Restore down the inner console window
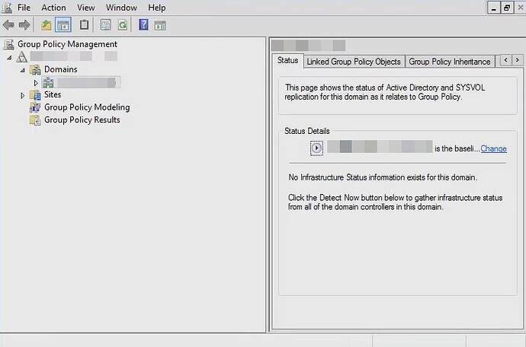 pos(507,8)
